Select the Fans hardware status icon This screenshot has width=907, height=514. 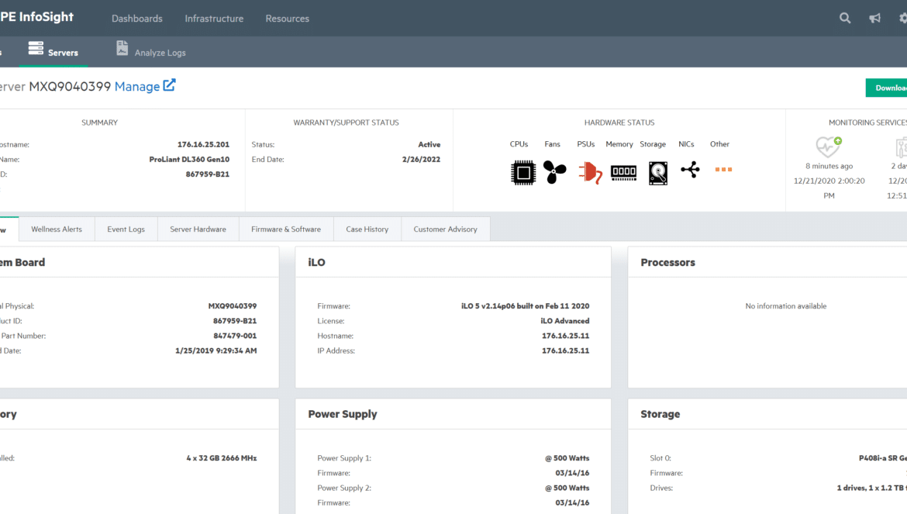(x=555, y=172)
